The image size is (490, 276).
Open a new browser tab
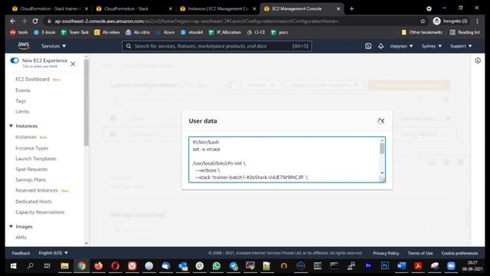[x=351, y=8]
